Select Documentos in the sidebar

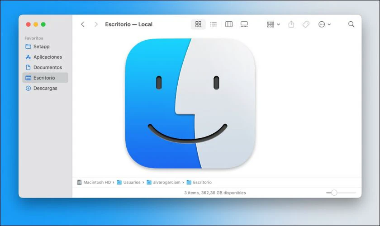(x=47, y=67)
